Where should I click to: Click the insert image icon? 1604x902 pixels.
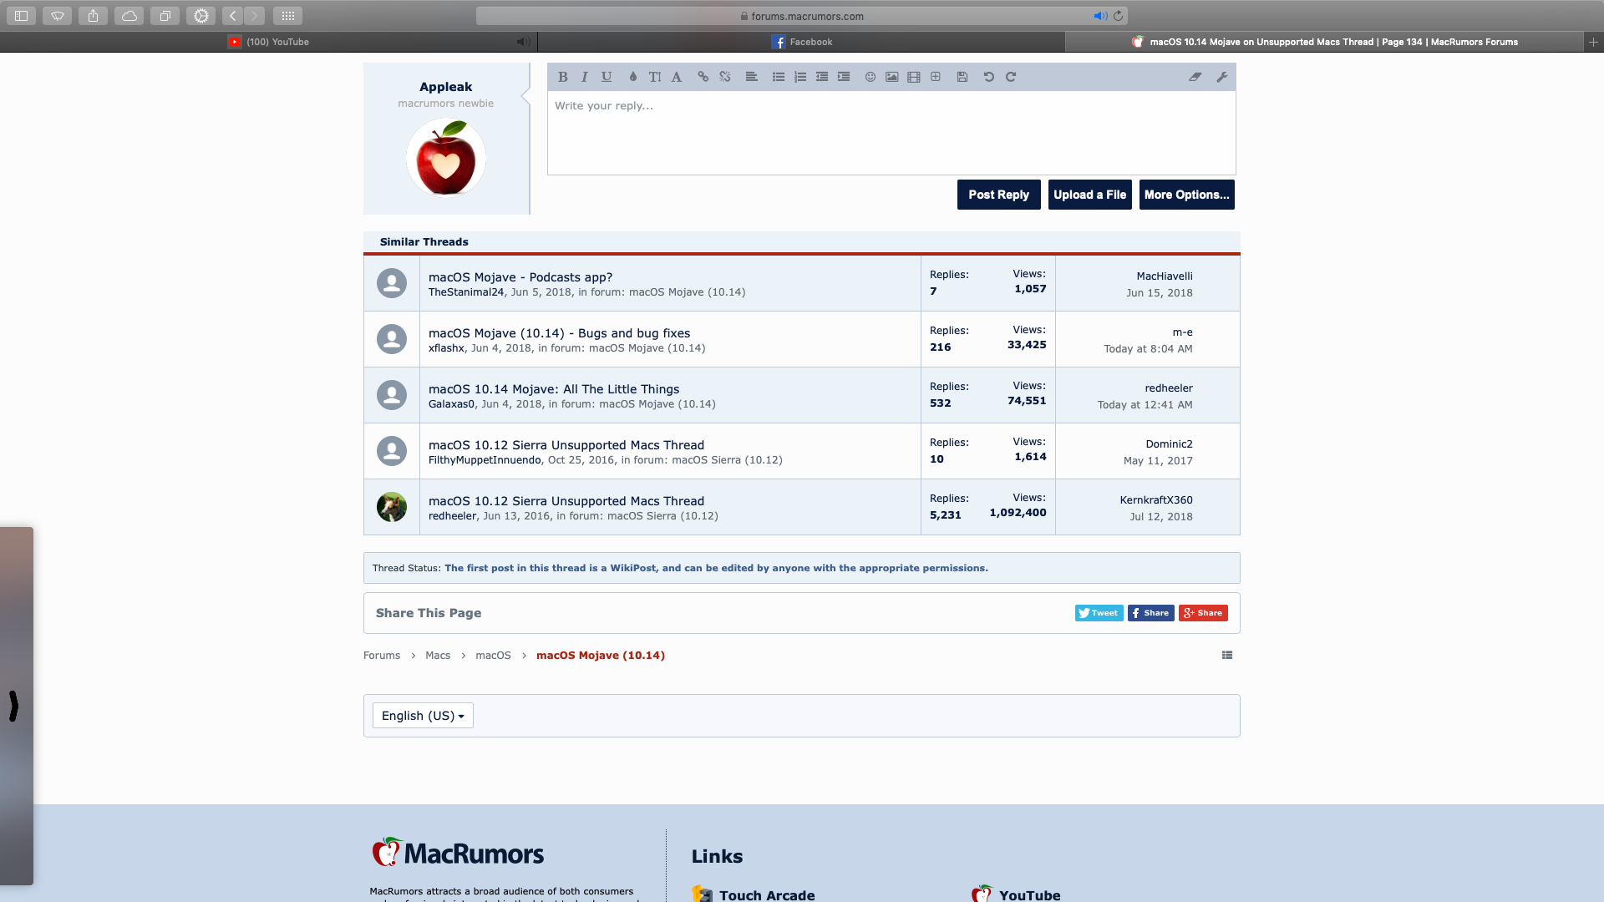pyautogui.click(x=892, y=77)
